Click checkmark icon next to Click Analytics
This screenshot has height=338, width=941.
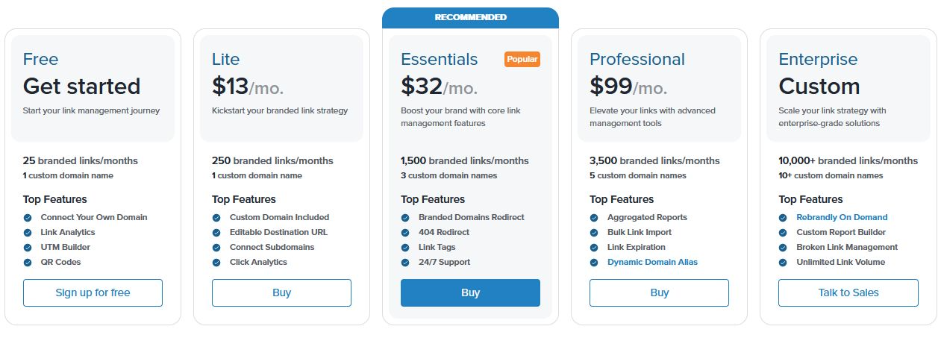[216, 263]
